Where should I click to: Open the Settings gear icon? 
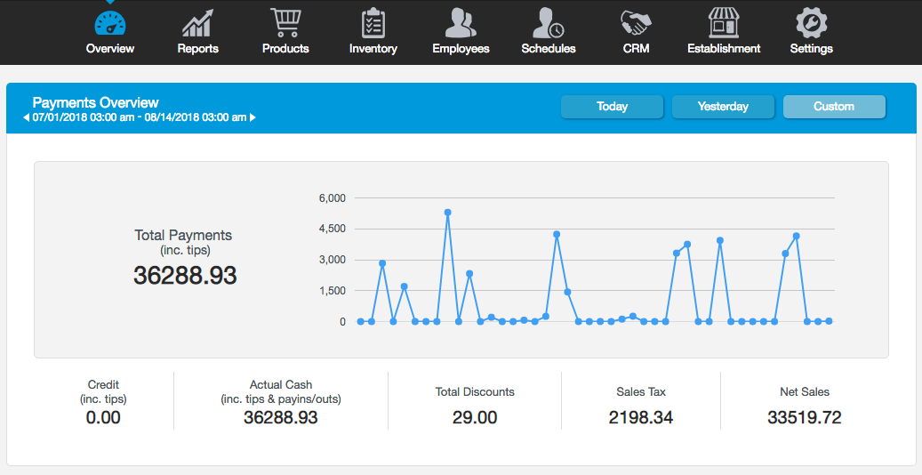click(811, 21)
